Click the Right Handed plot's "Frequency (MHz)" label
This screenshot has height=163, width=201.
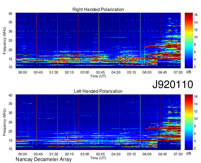(x=4, y=40)
